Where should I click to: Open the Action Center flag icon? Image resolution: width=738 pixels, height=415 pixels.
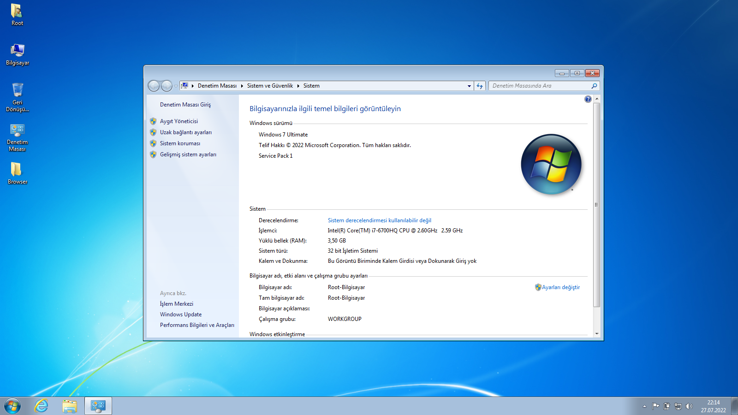[x=655, y=406]
